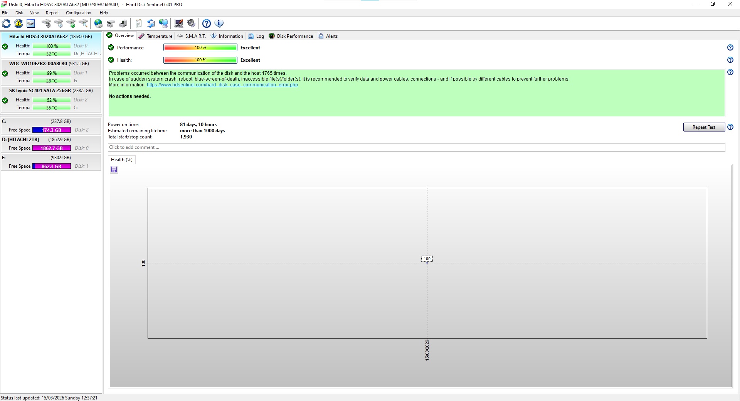The height and width of the screenshot is (401, 740).
Task: Click the globe over disk toolbar icon
Action: click(99, 24)
